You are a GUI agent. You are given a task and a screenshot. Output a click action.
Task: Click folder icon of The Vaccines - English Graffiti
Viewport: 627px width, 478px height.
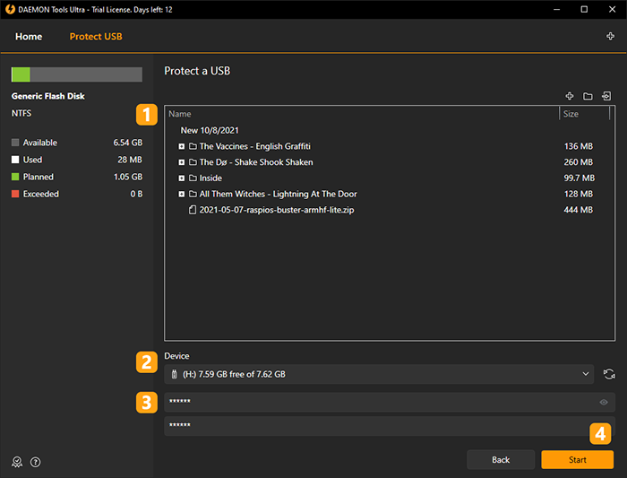(x=193, y=146)
